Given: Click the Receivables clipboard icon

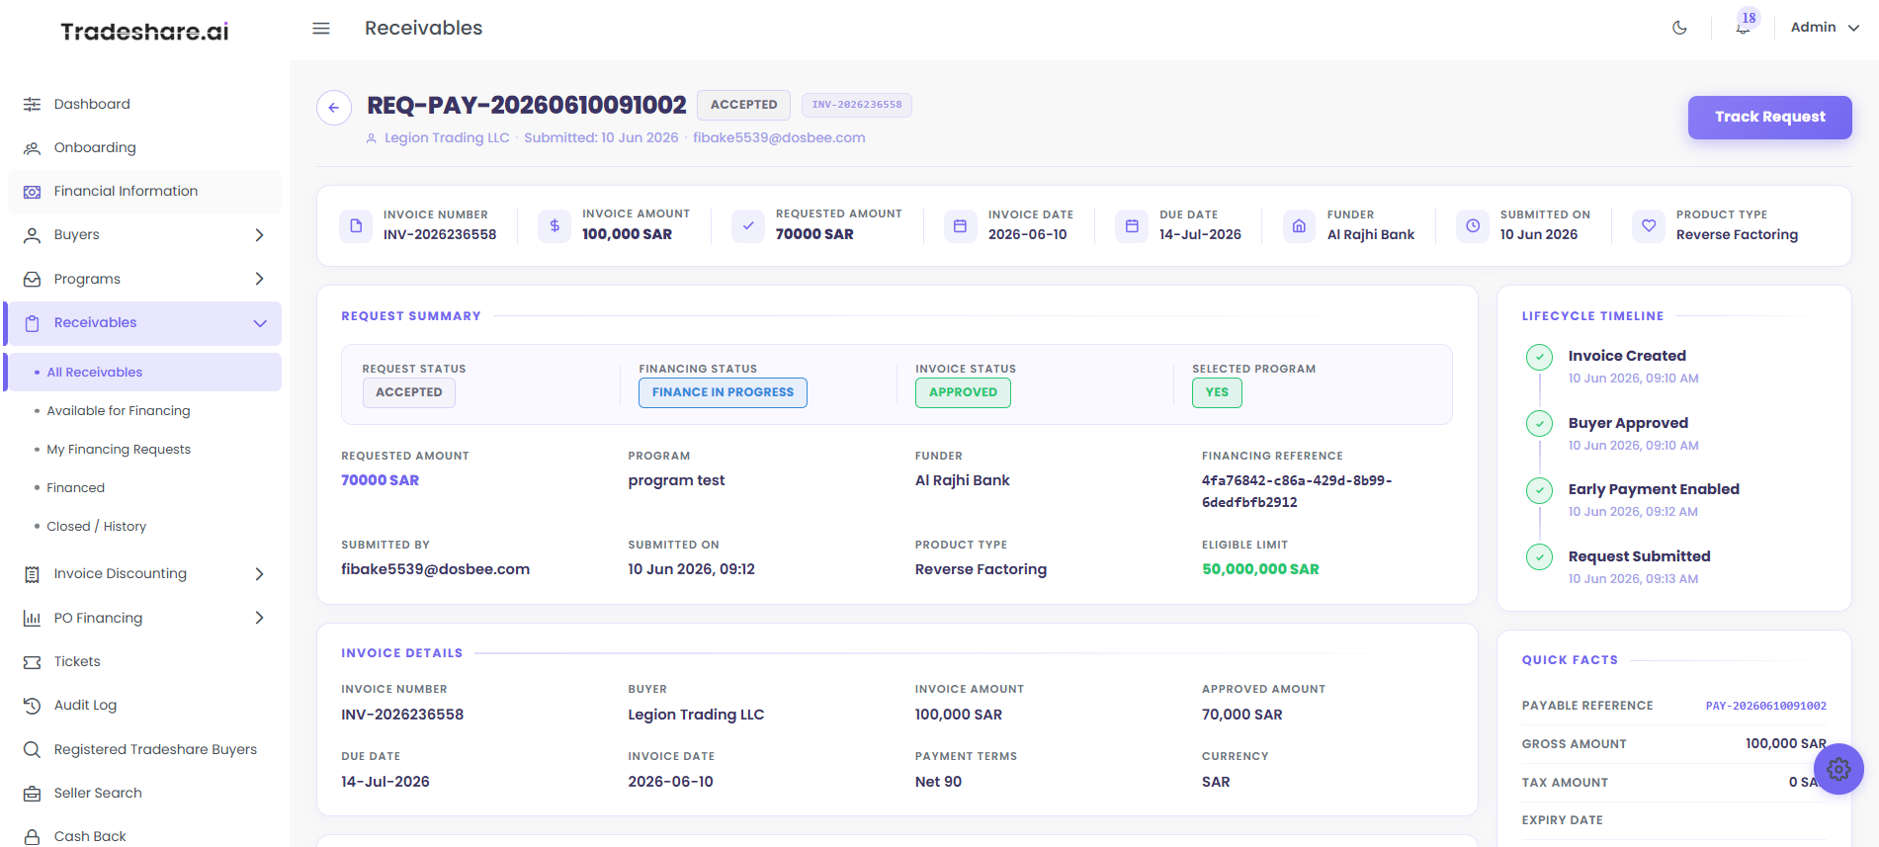Looking at the screenshot, I should pos(33,323).
